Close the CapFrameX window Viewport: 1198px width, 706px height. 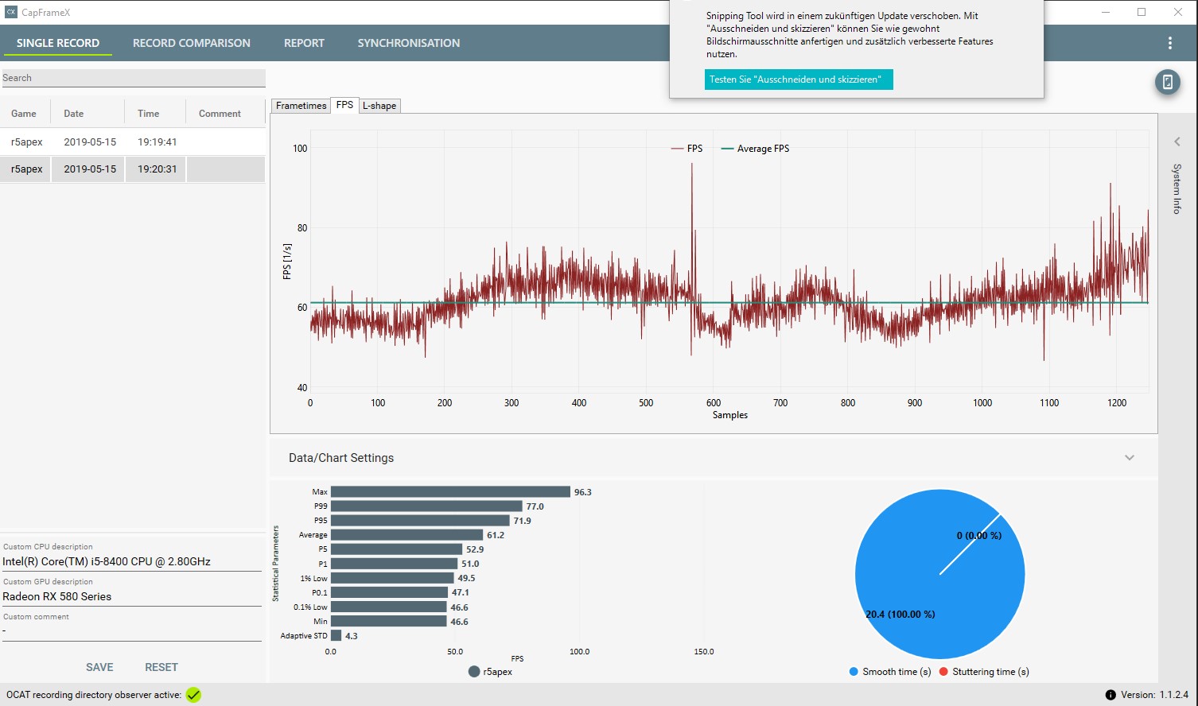click(x=1178, y=12)
